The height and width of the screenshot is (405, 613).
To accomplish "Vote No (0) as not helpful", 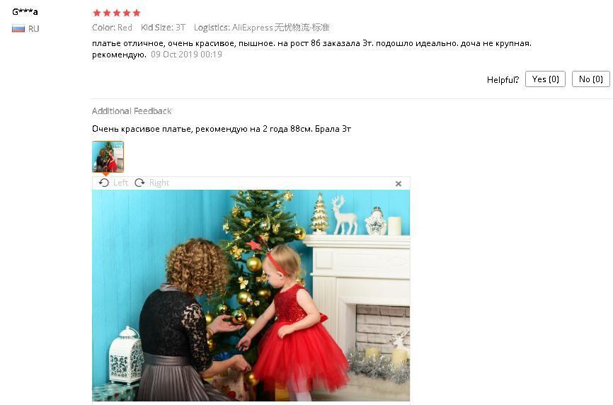I will tap(591, 79).
